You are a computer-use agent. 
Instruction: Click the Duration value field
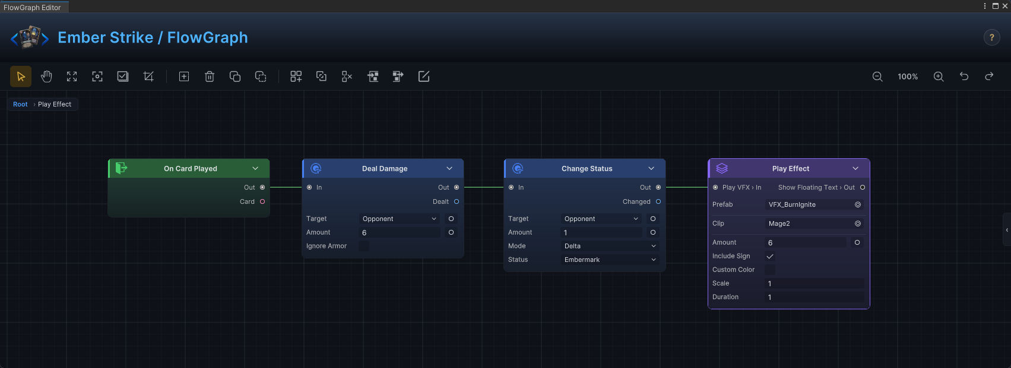[814, 297]
